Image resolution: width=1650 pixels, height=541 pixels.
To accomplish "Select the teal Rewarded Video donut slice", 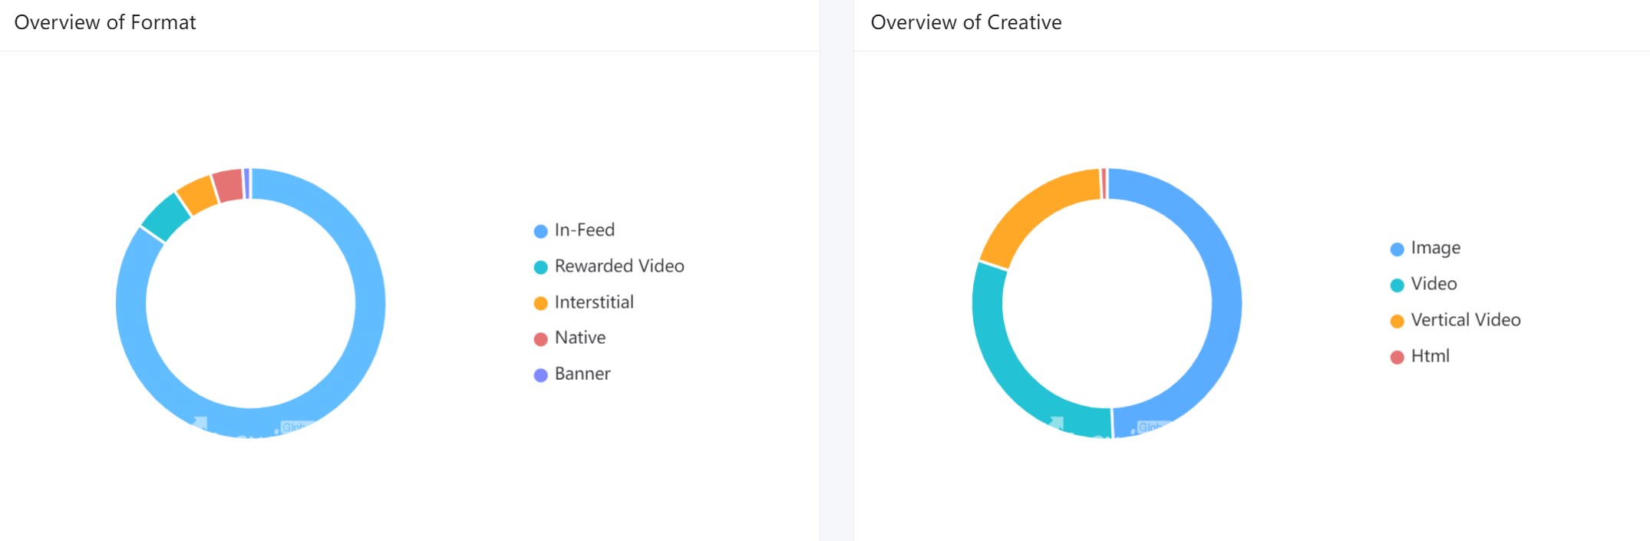I will point(167,216).
